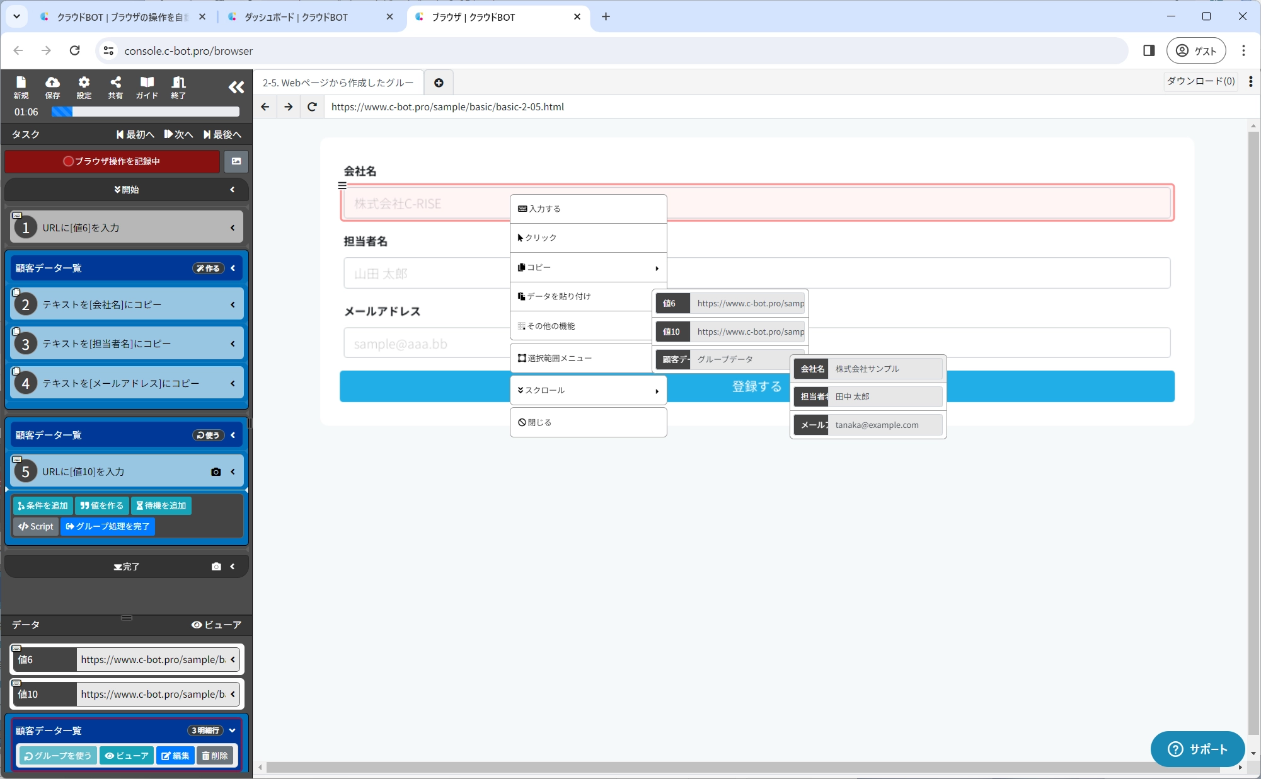Expand the コピー submenu arrow
This screenshot has width=1261, height=779.
[657, 268]
